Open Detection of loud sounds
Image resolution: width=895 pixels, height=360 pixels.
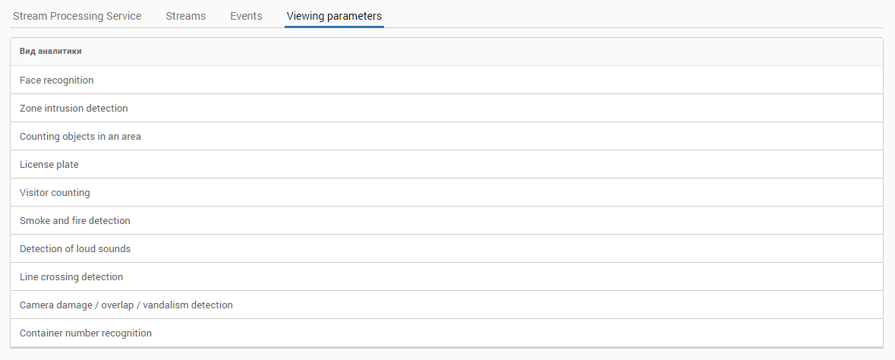[75, 249]
